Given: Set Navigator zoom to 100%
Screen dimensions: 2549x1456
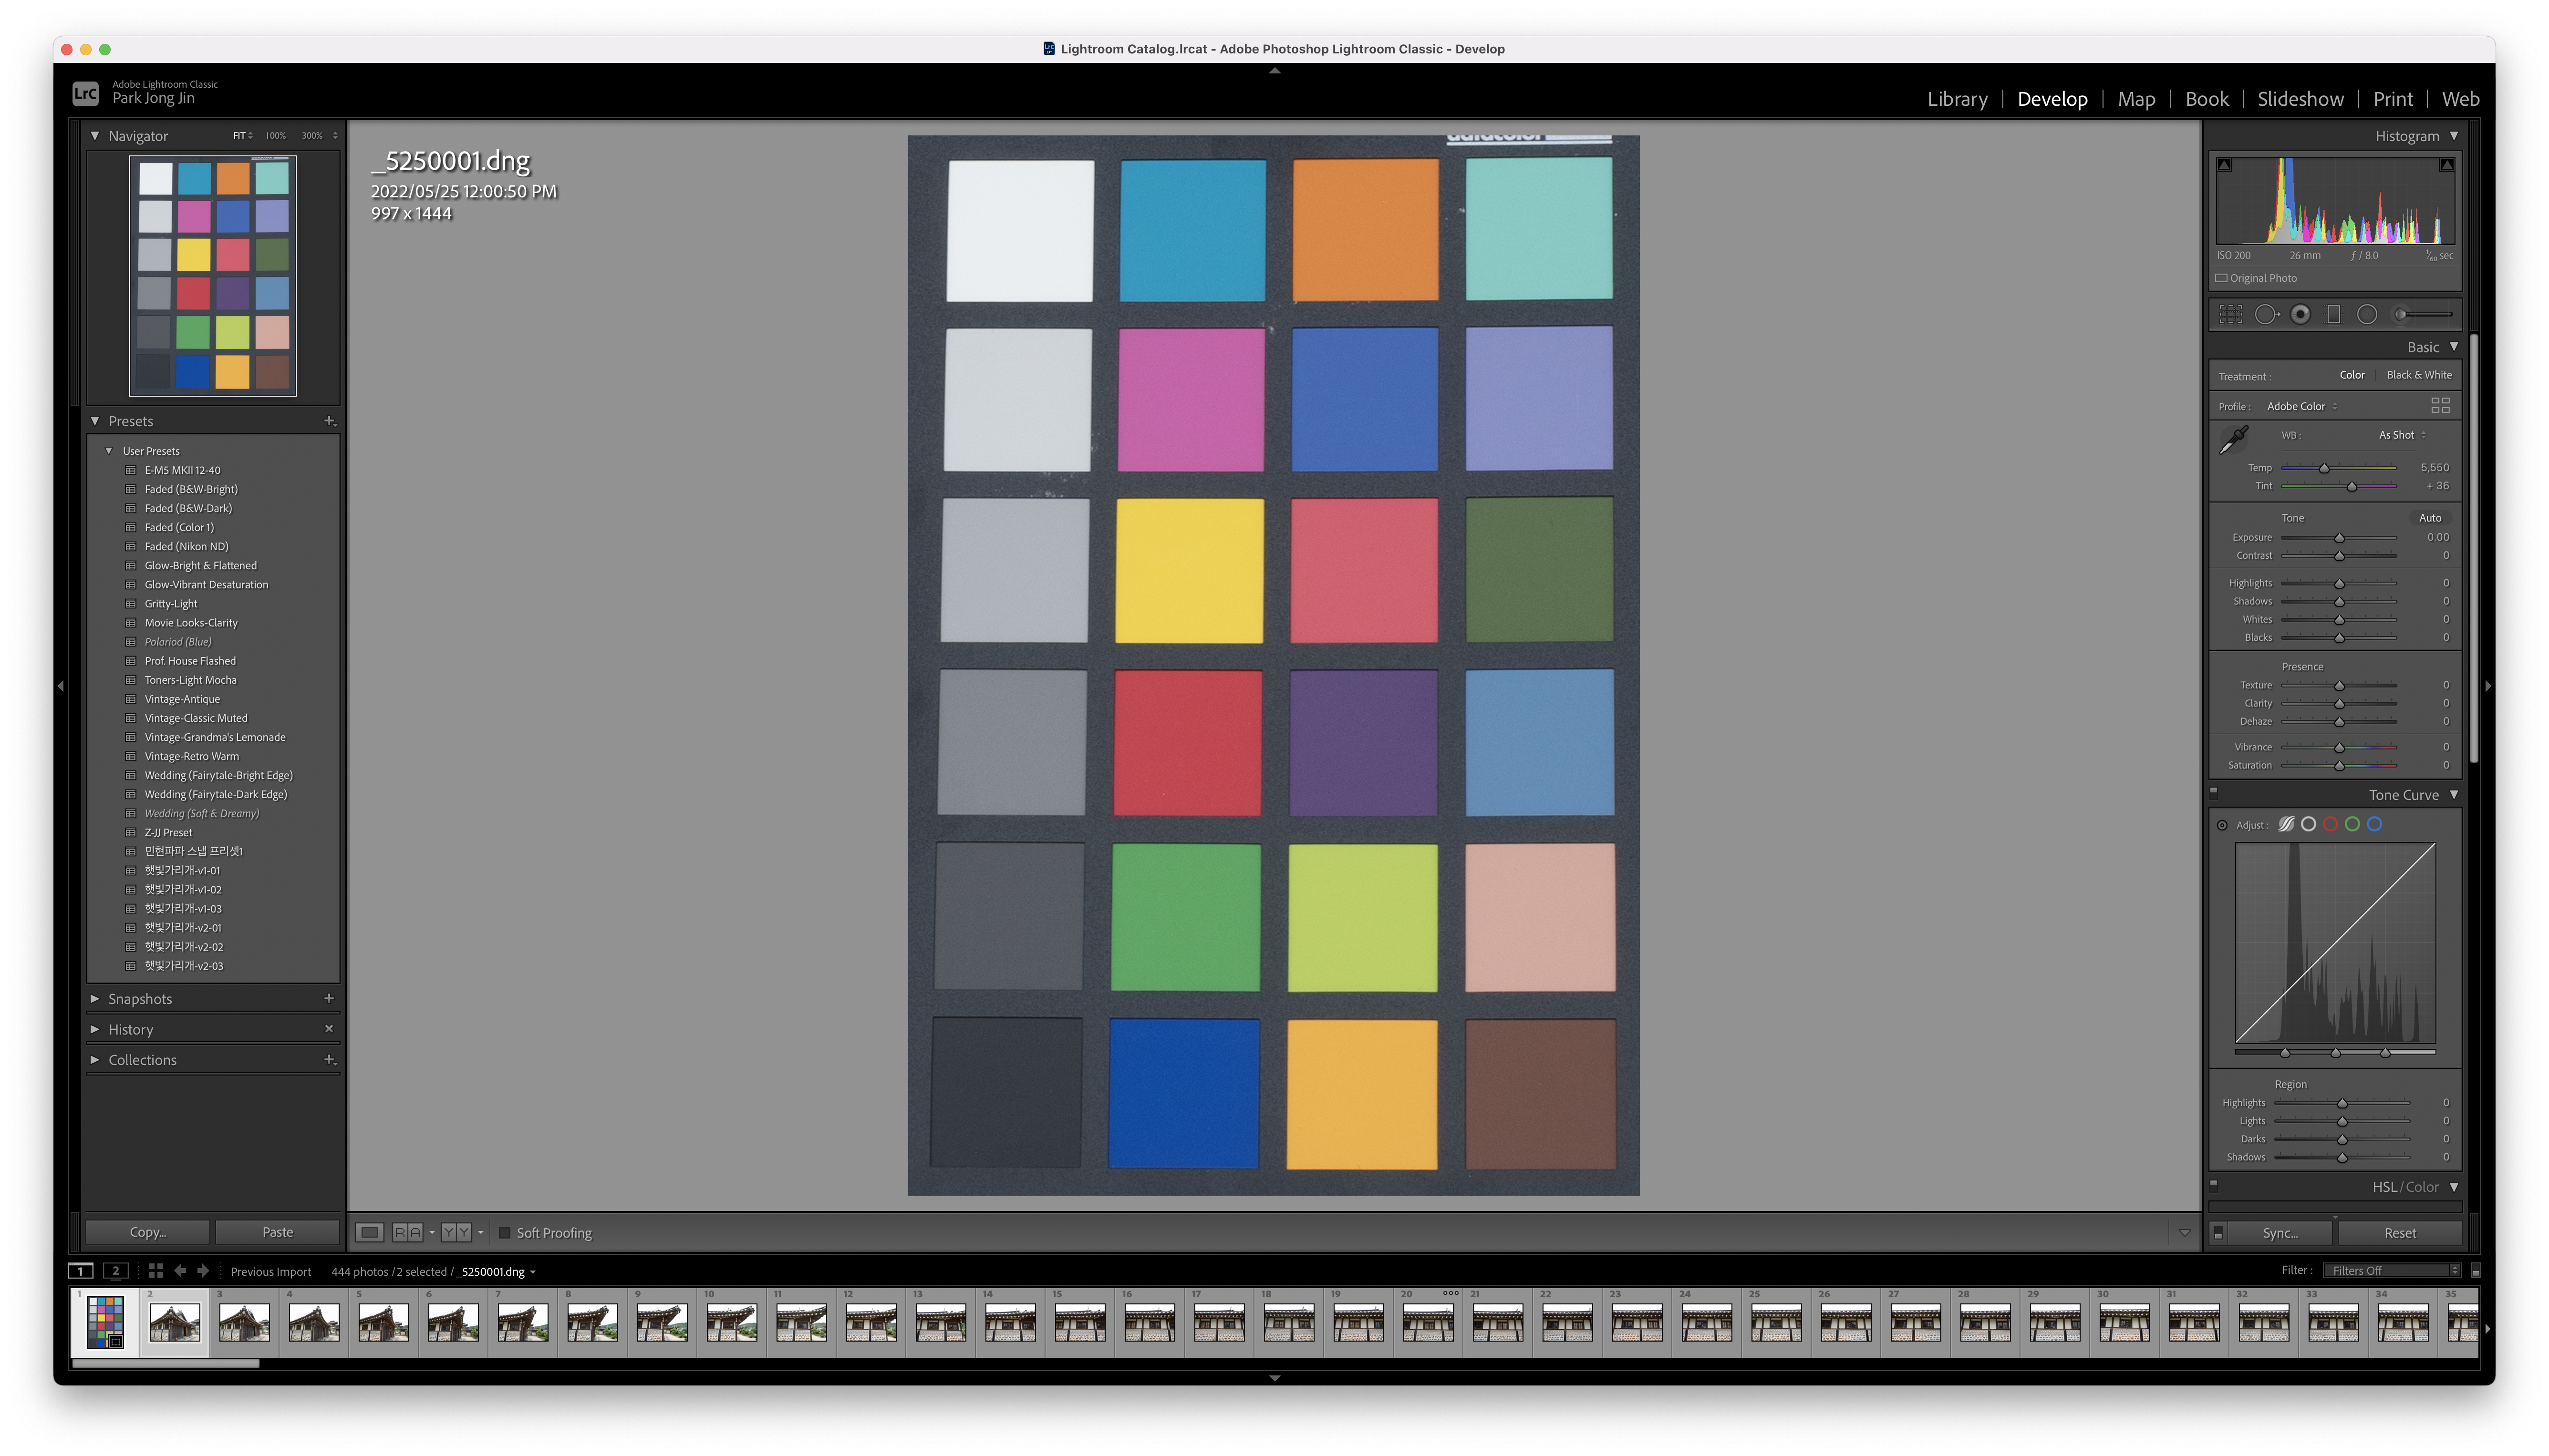Looking at the screenshot, I should 275,135.
